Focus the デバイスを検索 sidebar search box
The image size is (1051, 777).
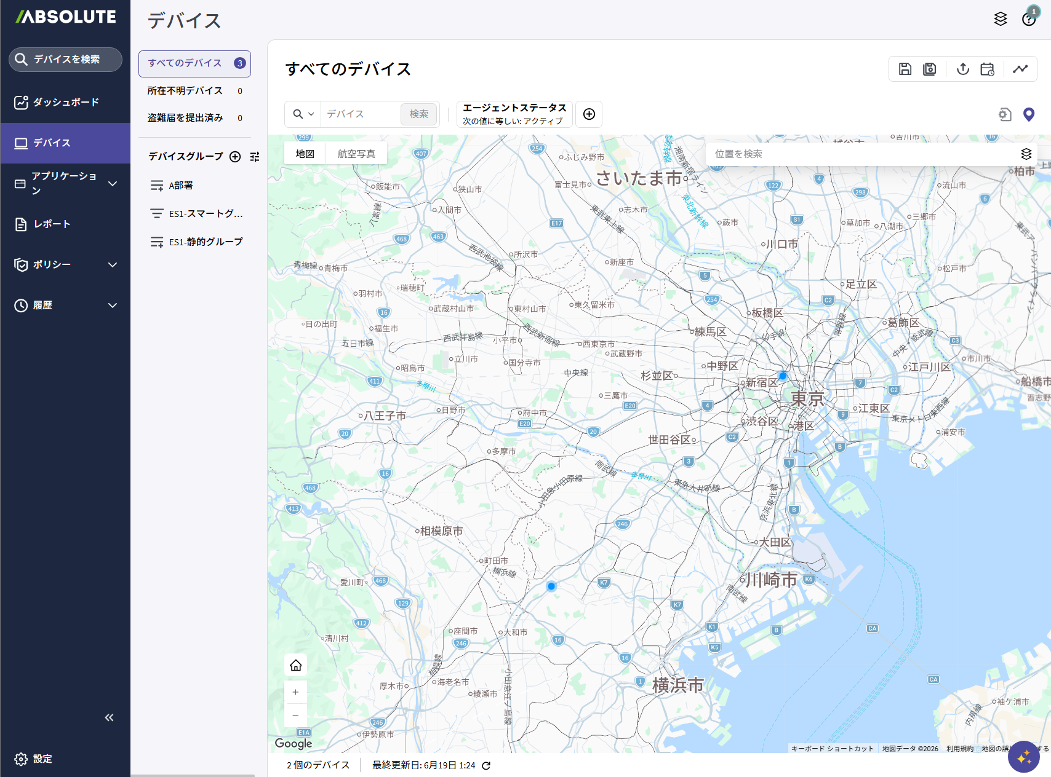pos(65,60)
